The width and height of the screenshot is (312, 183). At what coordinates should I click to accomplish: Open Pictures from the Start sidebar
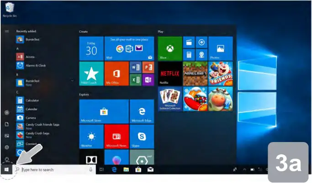point(7,136)
